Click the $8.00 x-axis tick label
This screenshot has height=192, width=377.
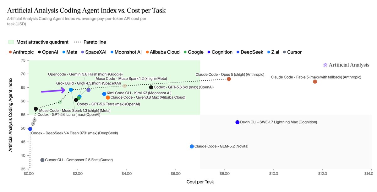[225, 174]
